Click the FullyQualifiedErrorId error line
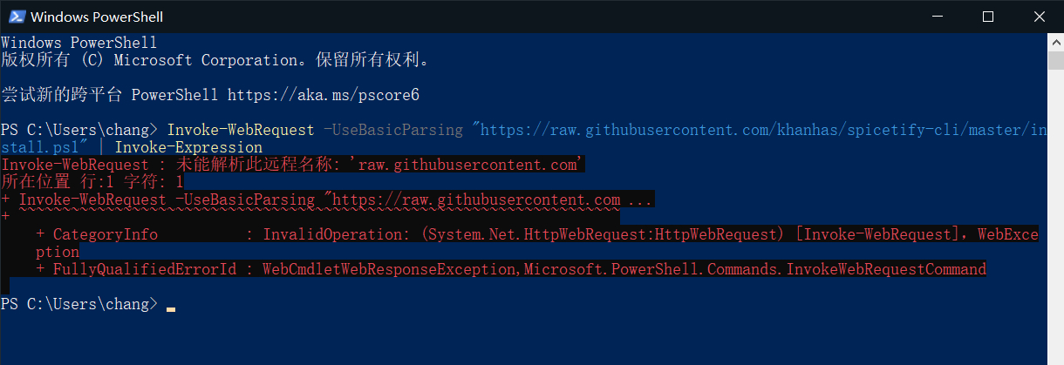The height and width of the screenshot is (365, 1064). click(511, 269)
